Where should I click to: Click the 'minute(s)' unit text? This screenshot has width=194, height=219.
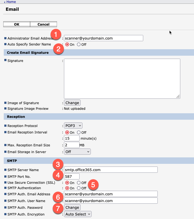point(88,138)
